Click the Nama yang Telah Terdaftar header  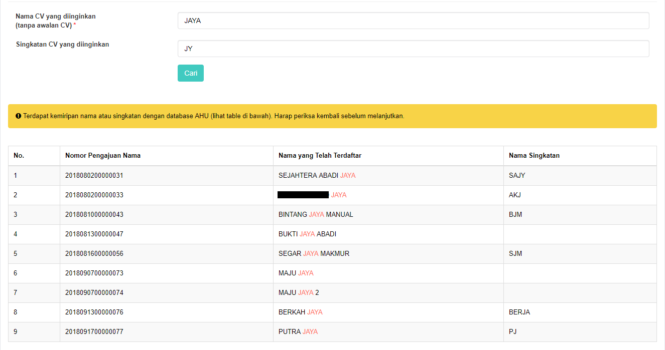[x=320, y=156]
